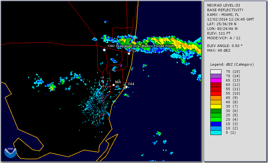Image resolution: width=268 pixels, height=163 pixels.
Task: Select the purple 70 dBZ legend swatch
Action: [x=216, y=76]
